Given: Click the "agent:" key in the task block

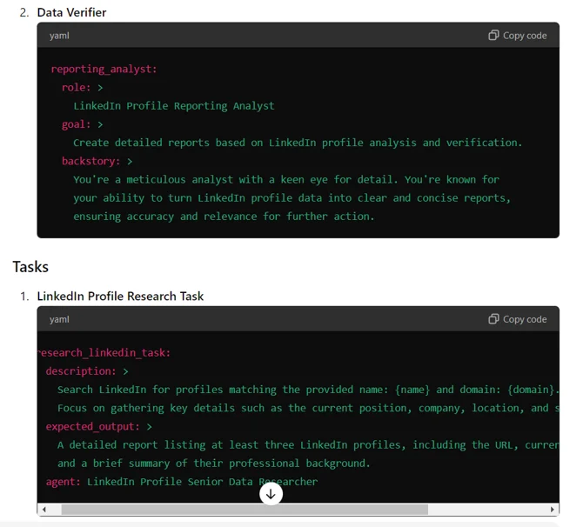Looking at the screenshot, I should point(63,481).
